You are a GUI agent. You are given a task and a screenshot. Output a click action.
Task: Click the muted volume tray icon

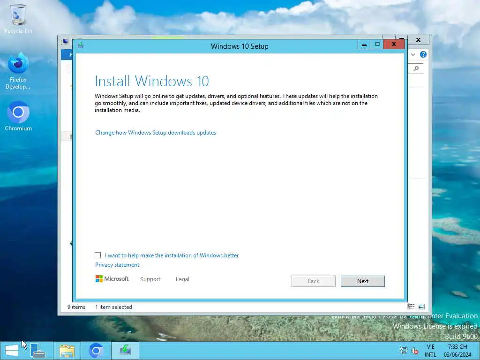tap(415, 351)
